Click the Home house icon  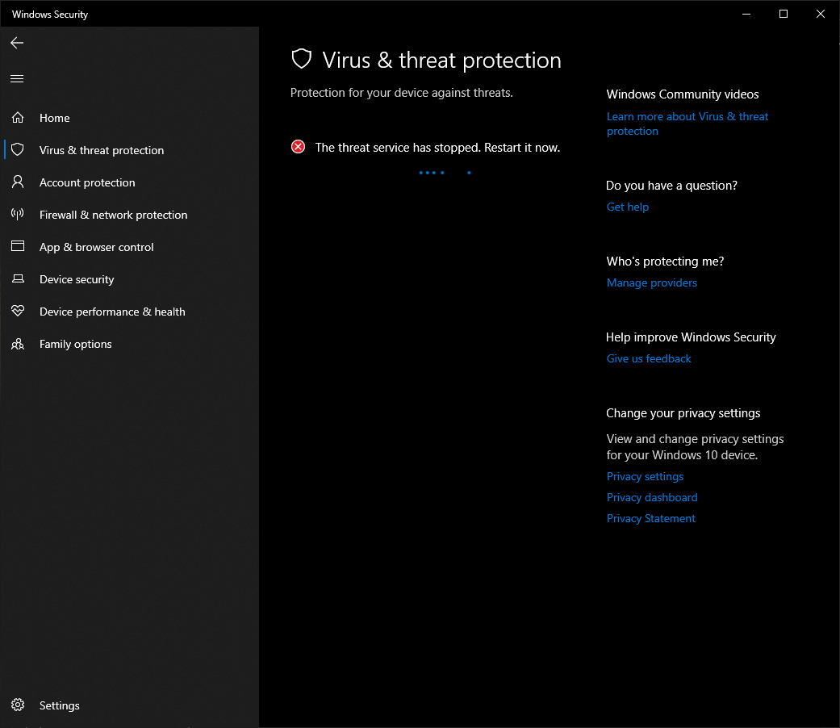pyautogui.click(x=18, y=117)
